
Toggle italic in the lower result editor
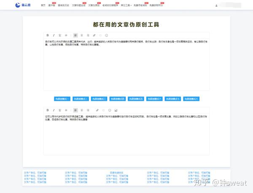point(54,110)
